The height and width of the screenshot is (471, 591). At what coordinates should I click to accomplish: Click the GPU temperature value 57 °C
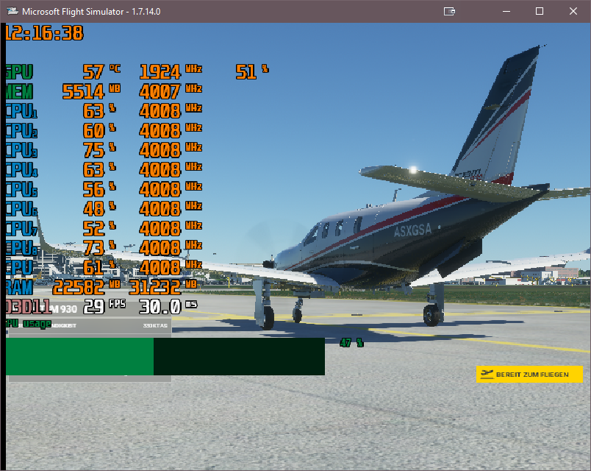[x=101, y=71]
